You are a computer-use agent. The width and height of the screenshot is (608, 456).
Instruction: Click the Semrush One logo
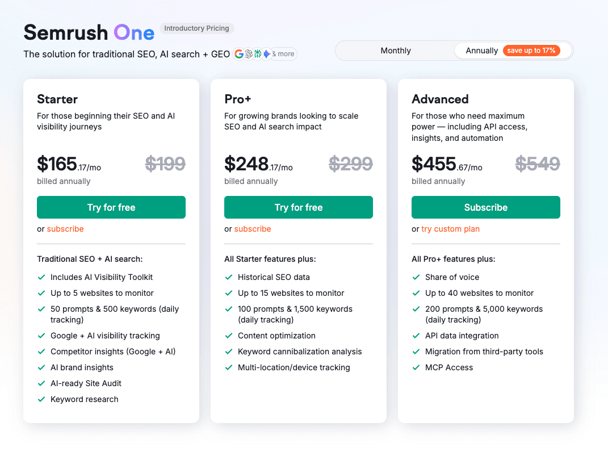pos(89,32)
